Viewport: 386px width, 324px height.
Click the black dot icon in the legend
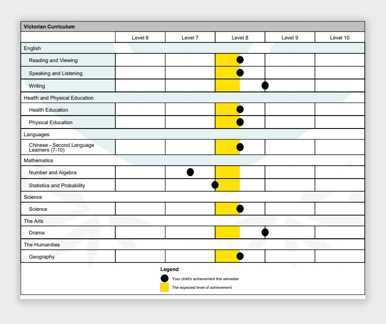165,278
